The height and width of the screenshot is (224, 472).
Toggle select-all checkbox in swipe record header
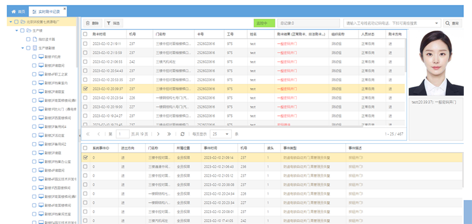[x=85, y=34]
